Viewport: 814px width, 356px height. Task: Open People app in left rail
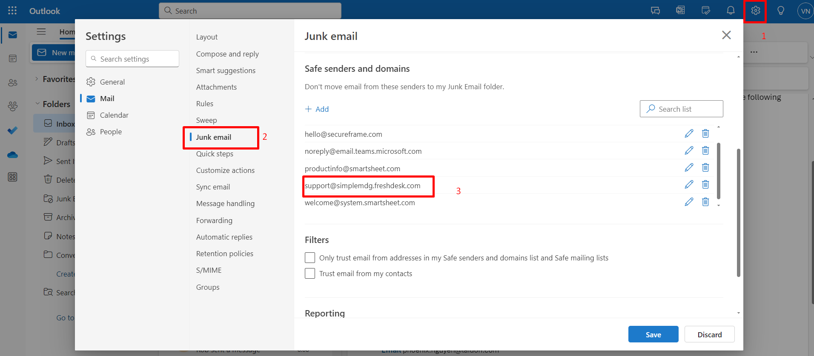click(13, 82)
